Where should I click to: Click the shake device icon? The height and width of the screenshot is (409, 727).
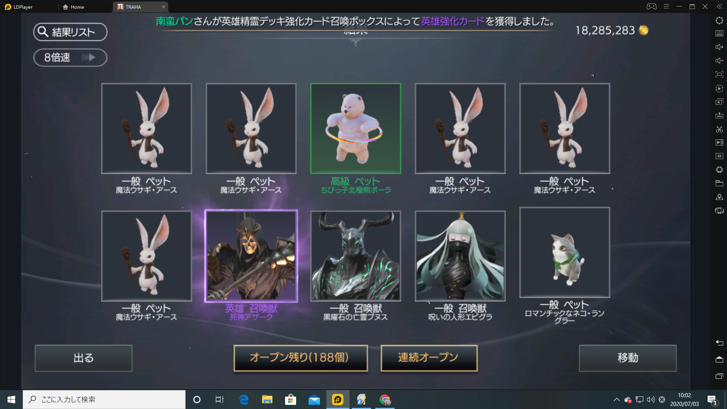pyautogui.click(x=719, y=170)
